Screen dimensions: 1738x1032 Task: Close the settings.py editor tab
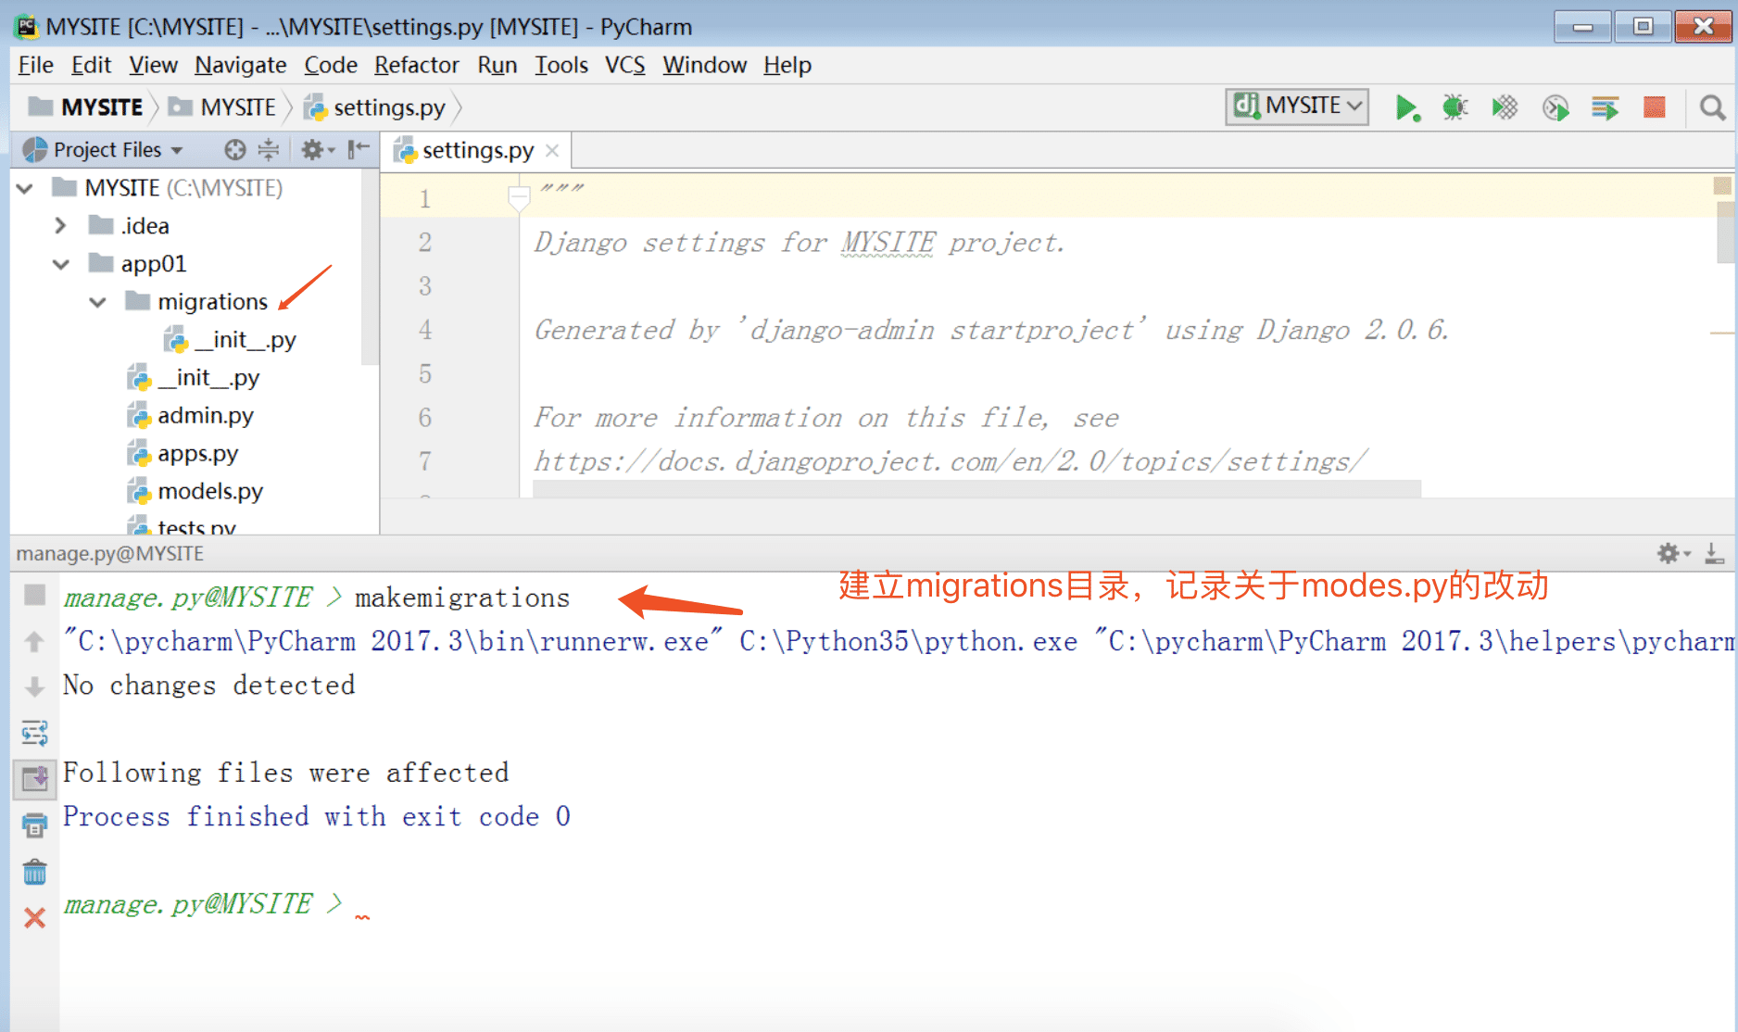coord(552,150)
